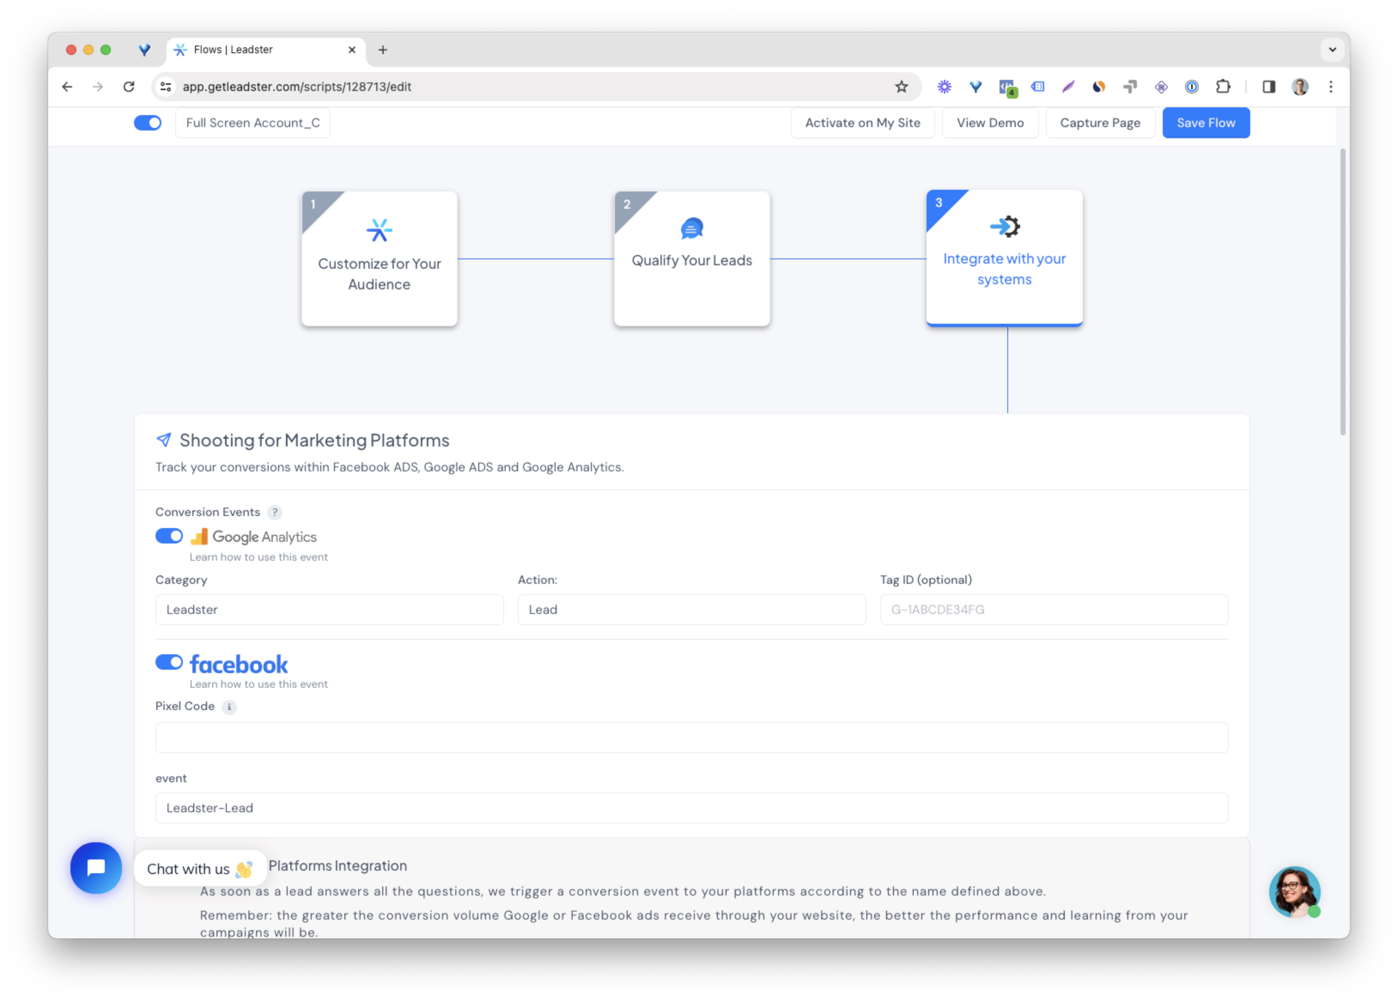Toggle the Full Screen Account_C switch

pos(147,123)
